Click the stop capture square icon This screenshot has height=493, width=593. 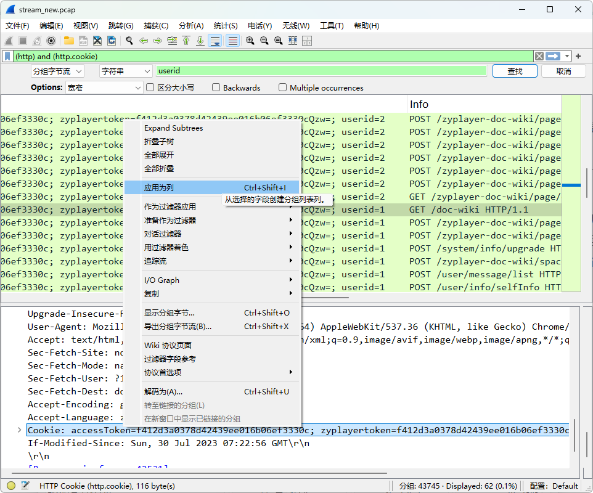(23, 41)
